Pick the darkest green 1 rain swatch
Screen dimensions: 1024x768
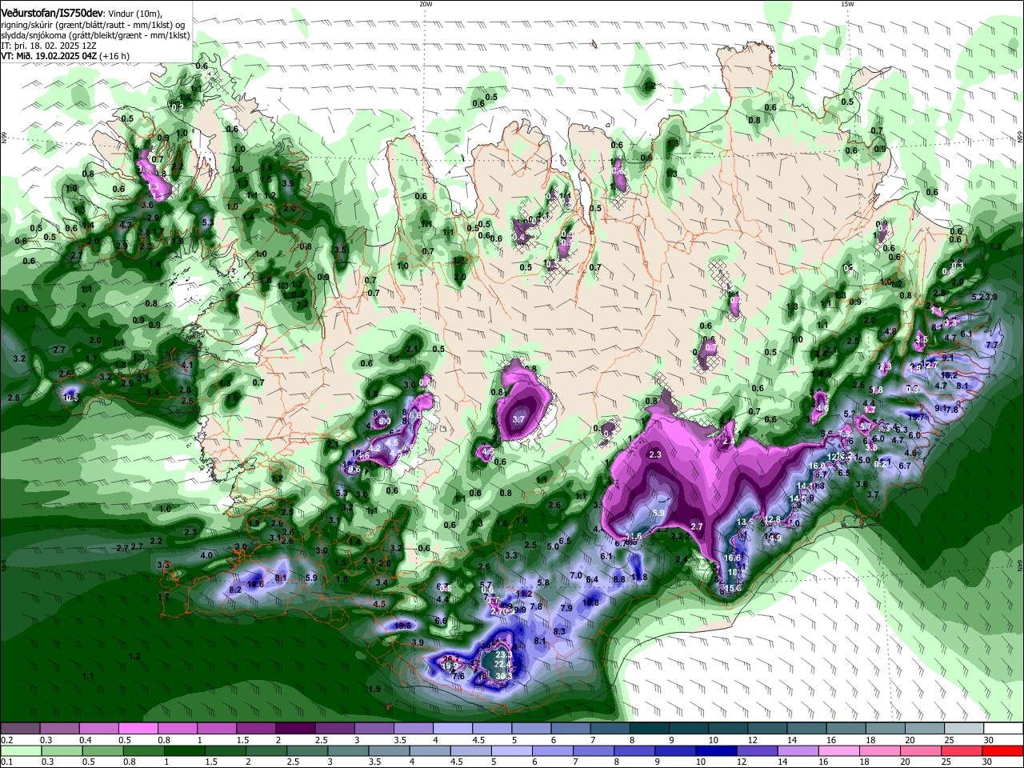(x=185, y=751)
